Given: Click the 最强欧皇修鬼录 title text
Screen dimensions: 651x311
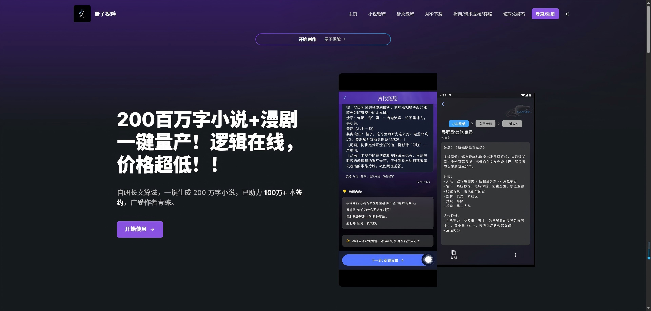Looking at the screenshot, I should 457,132.
